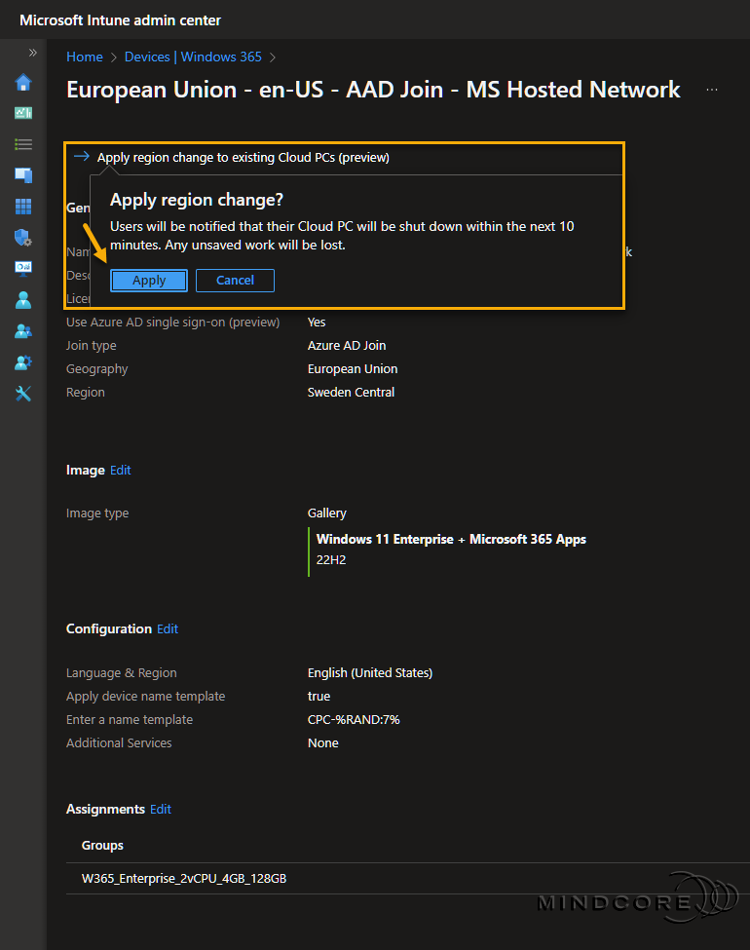The height and width of the screenshot is (950, 750).
Task: Cancel the region change dialog
Action: 235,281
